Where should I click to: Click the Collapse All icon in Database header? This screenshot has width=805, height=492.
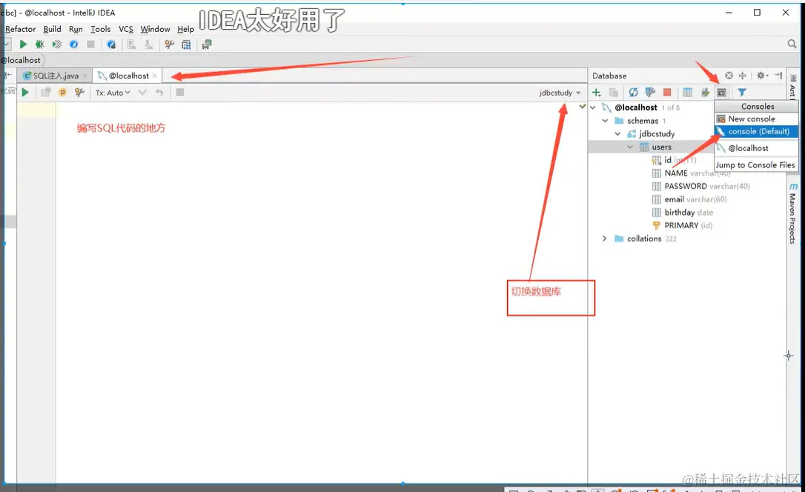click(x=743, y=76)
